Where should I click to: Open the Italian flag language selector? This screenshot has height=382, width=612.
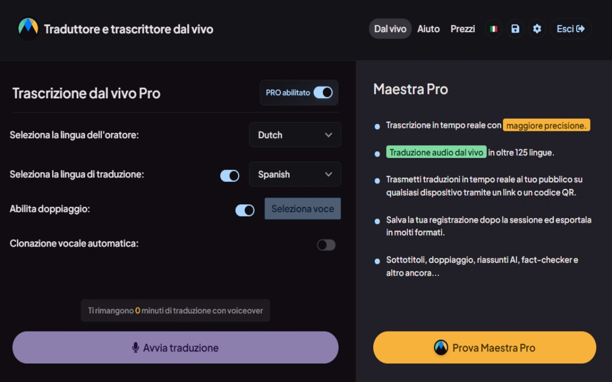click(493, 29)
